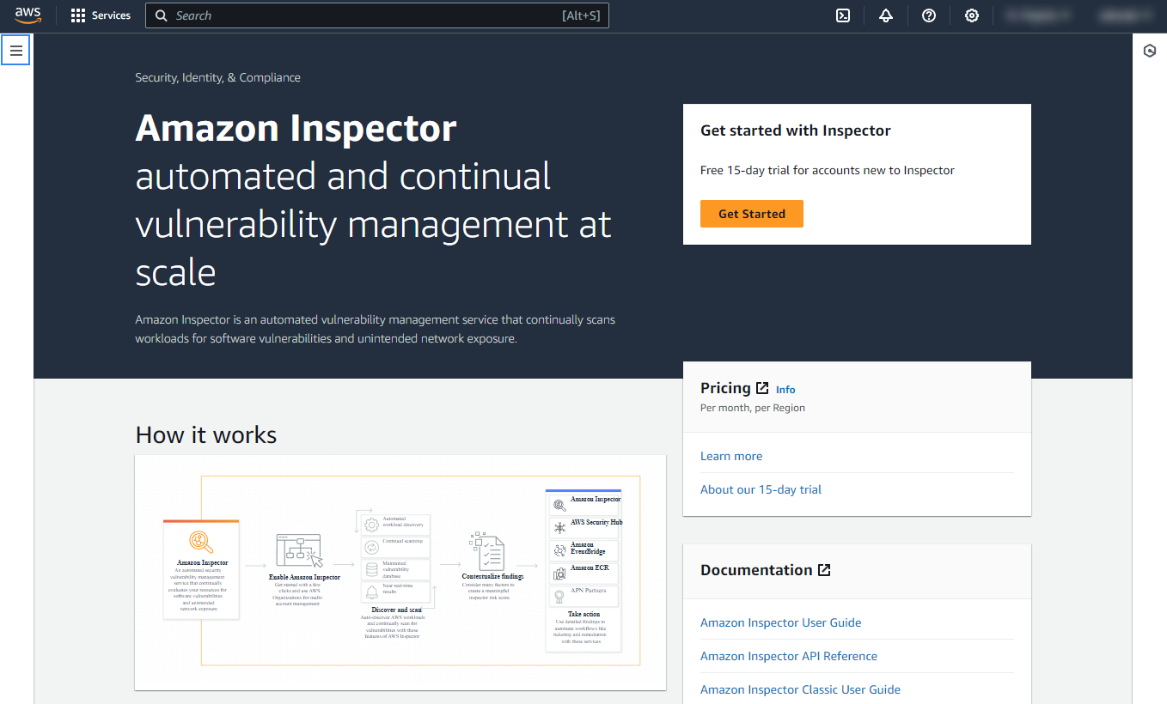Viewport: 1167px width, 704px height.
Task: Click the orange Get Started button
Action: (x=751, y=214)
